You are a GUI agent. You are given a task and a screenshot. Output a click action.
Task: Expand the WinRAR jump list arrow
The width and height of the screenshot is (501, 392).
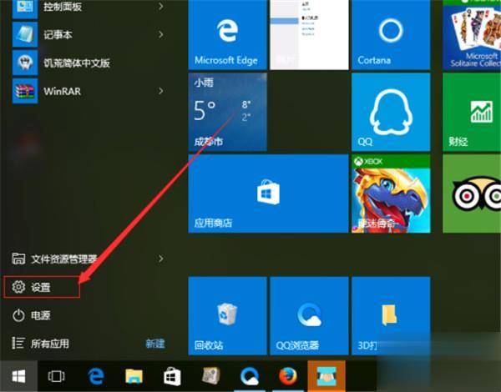(161, 91)
